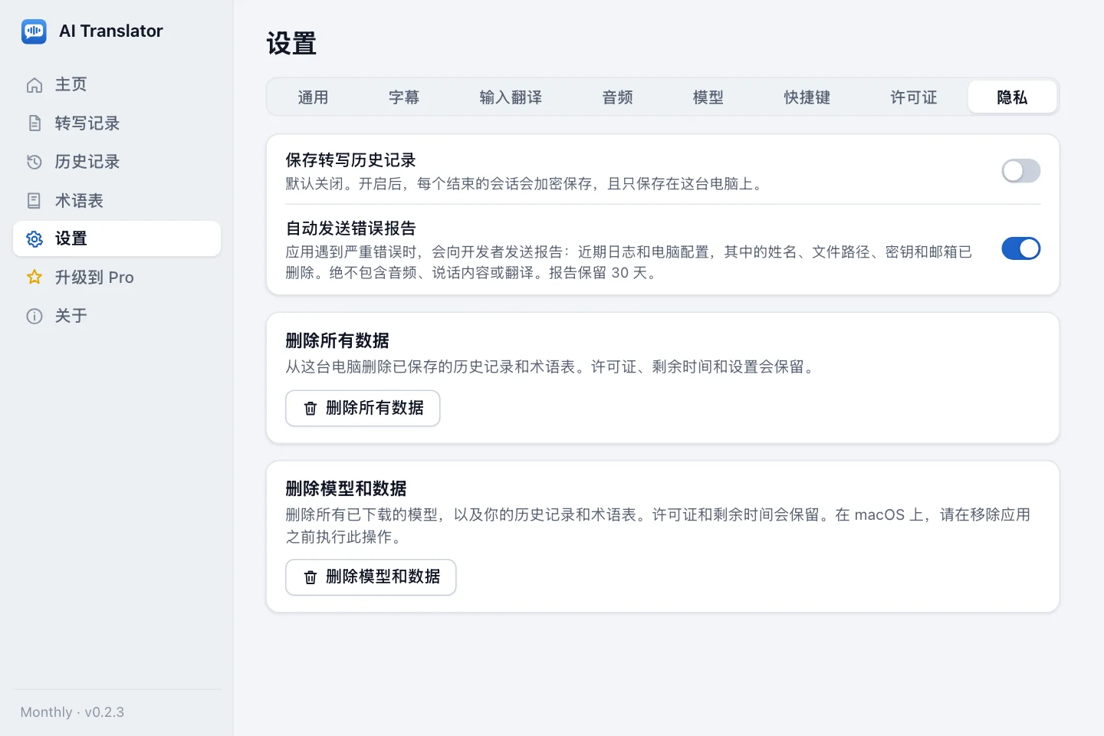Open the 术语表 sidebar entry
Viewport: 1104px width, 736px height.
117,200
